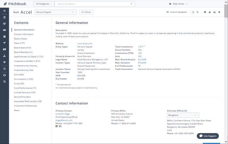Click the Follow button
Image resolution: width=228 pixels, height=144 pixels.
coord(86,12)
